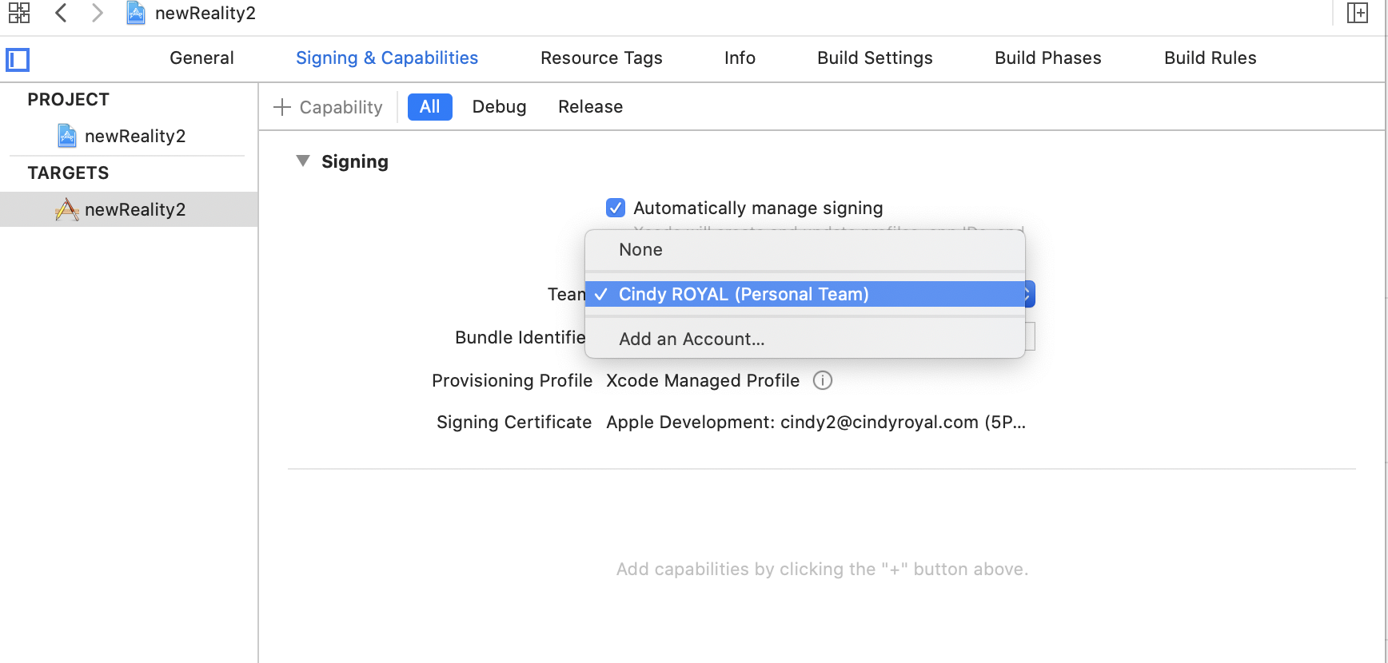Viewport: 1388px width, 663px height.
Task: Show Release configuration capabilities
Action: [590, 107]
